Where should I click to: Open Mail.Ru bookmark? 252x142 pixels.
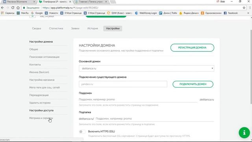coord(23,13)
